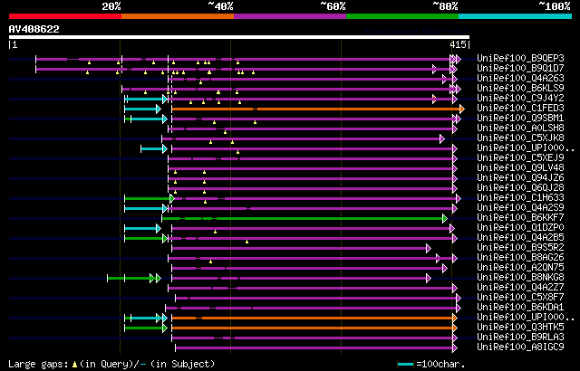This screenshot has width=580, height=371.
Task: Click the green ~80% identity legend segment
Action: pos(402,16)
